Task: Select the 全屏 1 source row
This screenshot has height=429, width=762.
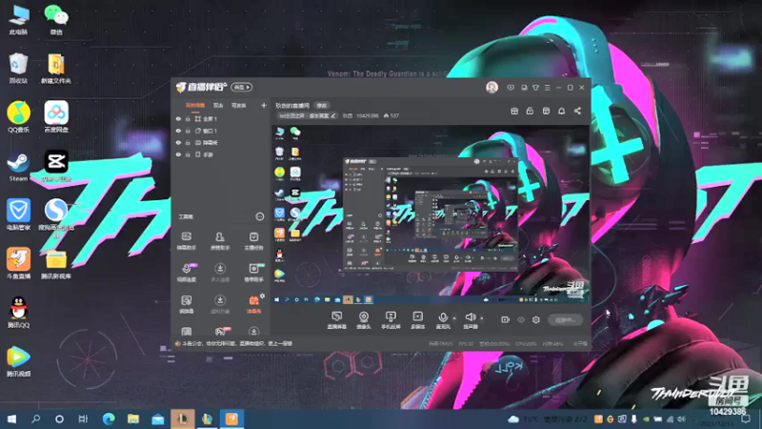Action: 221,118
